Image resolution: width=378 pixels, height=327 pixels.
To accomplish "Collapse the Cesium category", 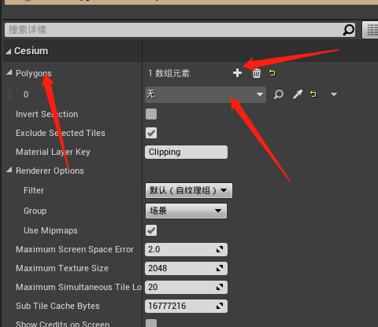I will [9, 51].
